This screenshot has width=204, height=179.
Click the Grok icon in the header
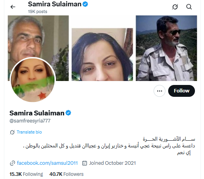pyautogui.click(x=175, y=7)
